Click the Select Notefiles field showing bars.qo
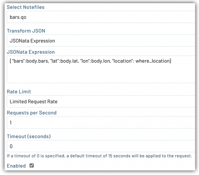Image resolution: width=199 pixels, height=175 pixels. click(x=101, y=17)
